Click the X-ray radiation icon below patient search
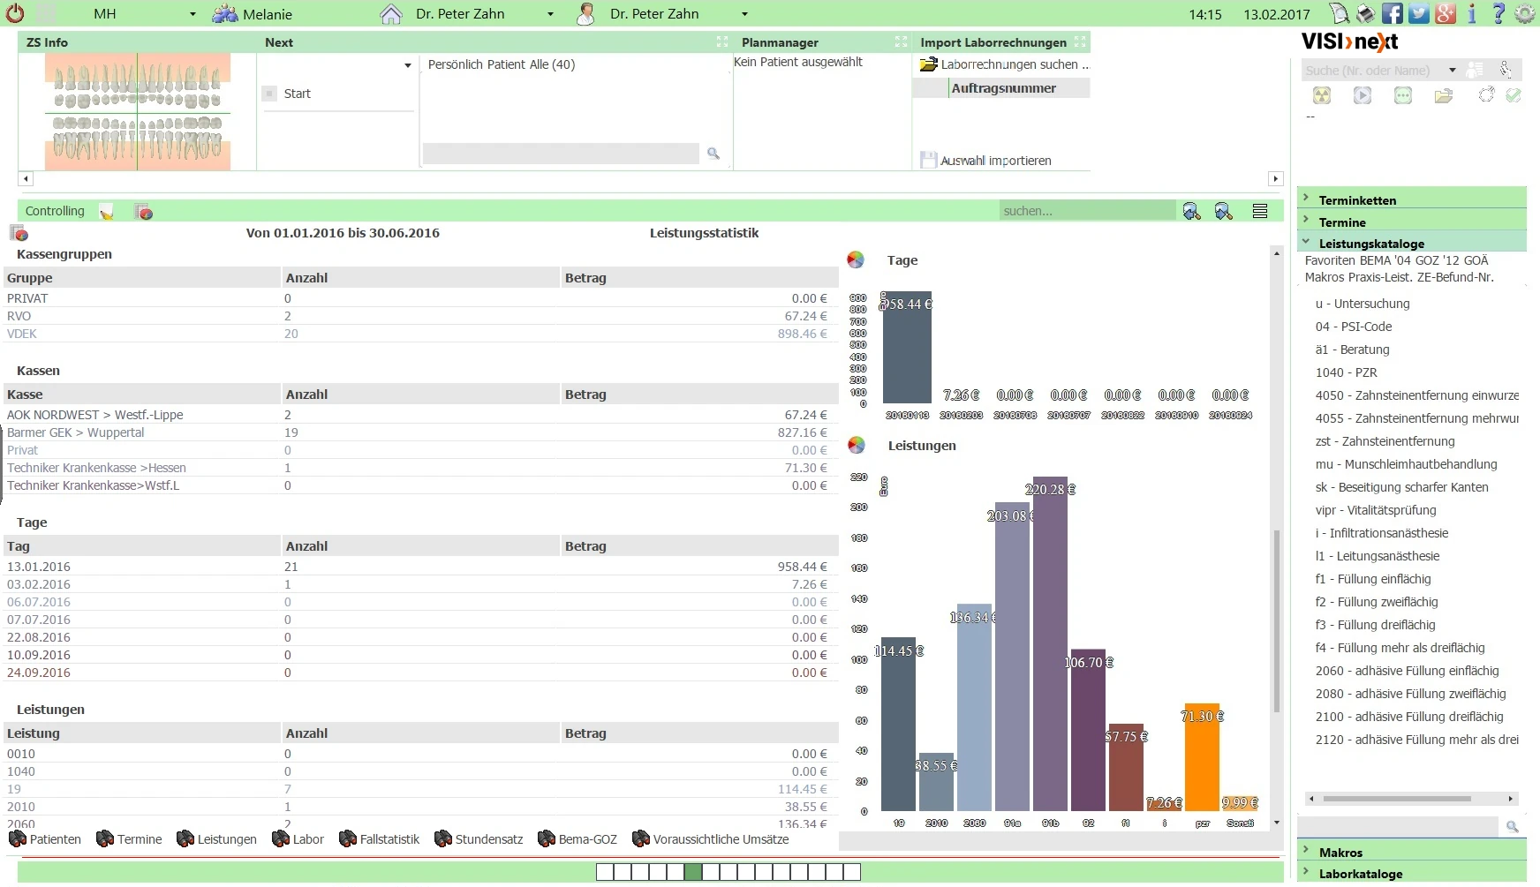The width and height of the screenshot is (1540, 887). point(1322,95)
